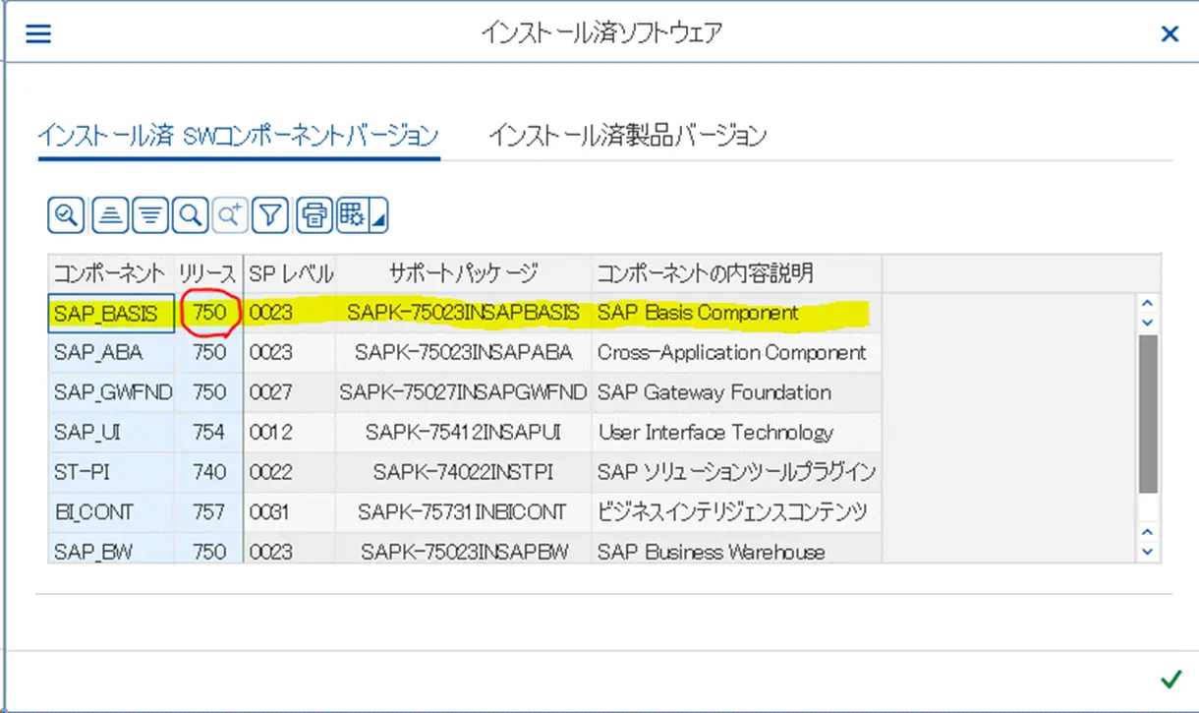Click the bottom scroll-down arrow of table
The width and height of the screenshot is (1199, 713).
(x=1147, y=553)
